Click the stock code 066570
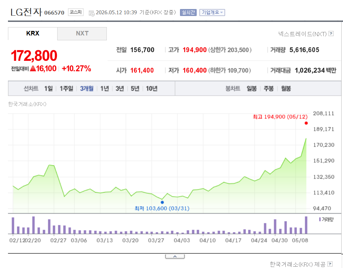Viewport: 343px width, 268px height. 54,13
